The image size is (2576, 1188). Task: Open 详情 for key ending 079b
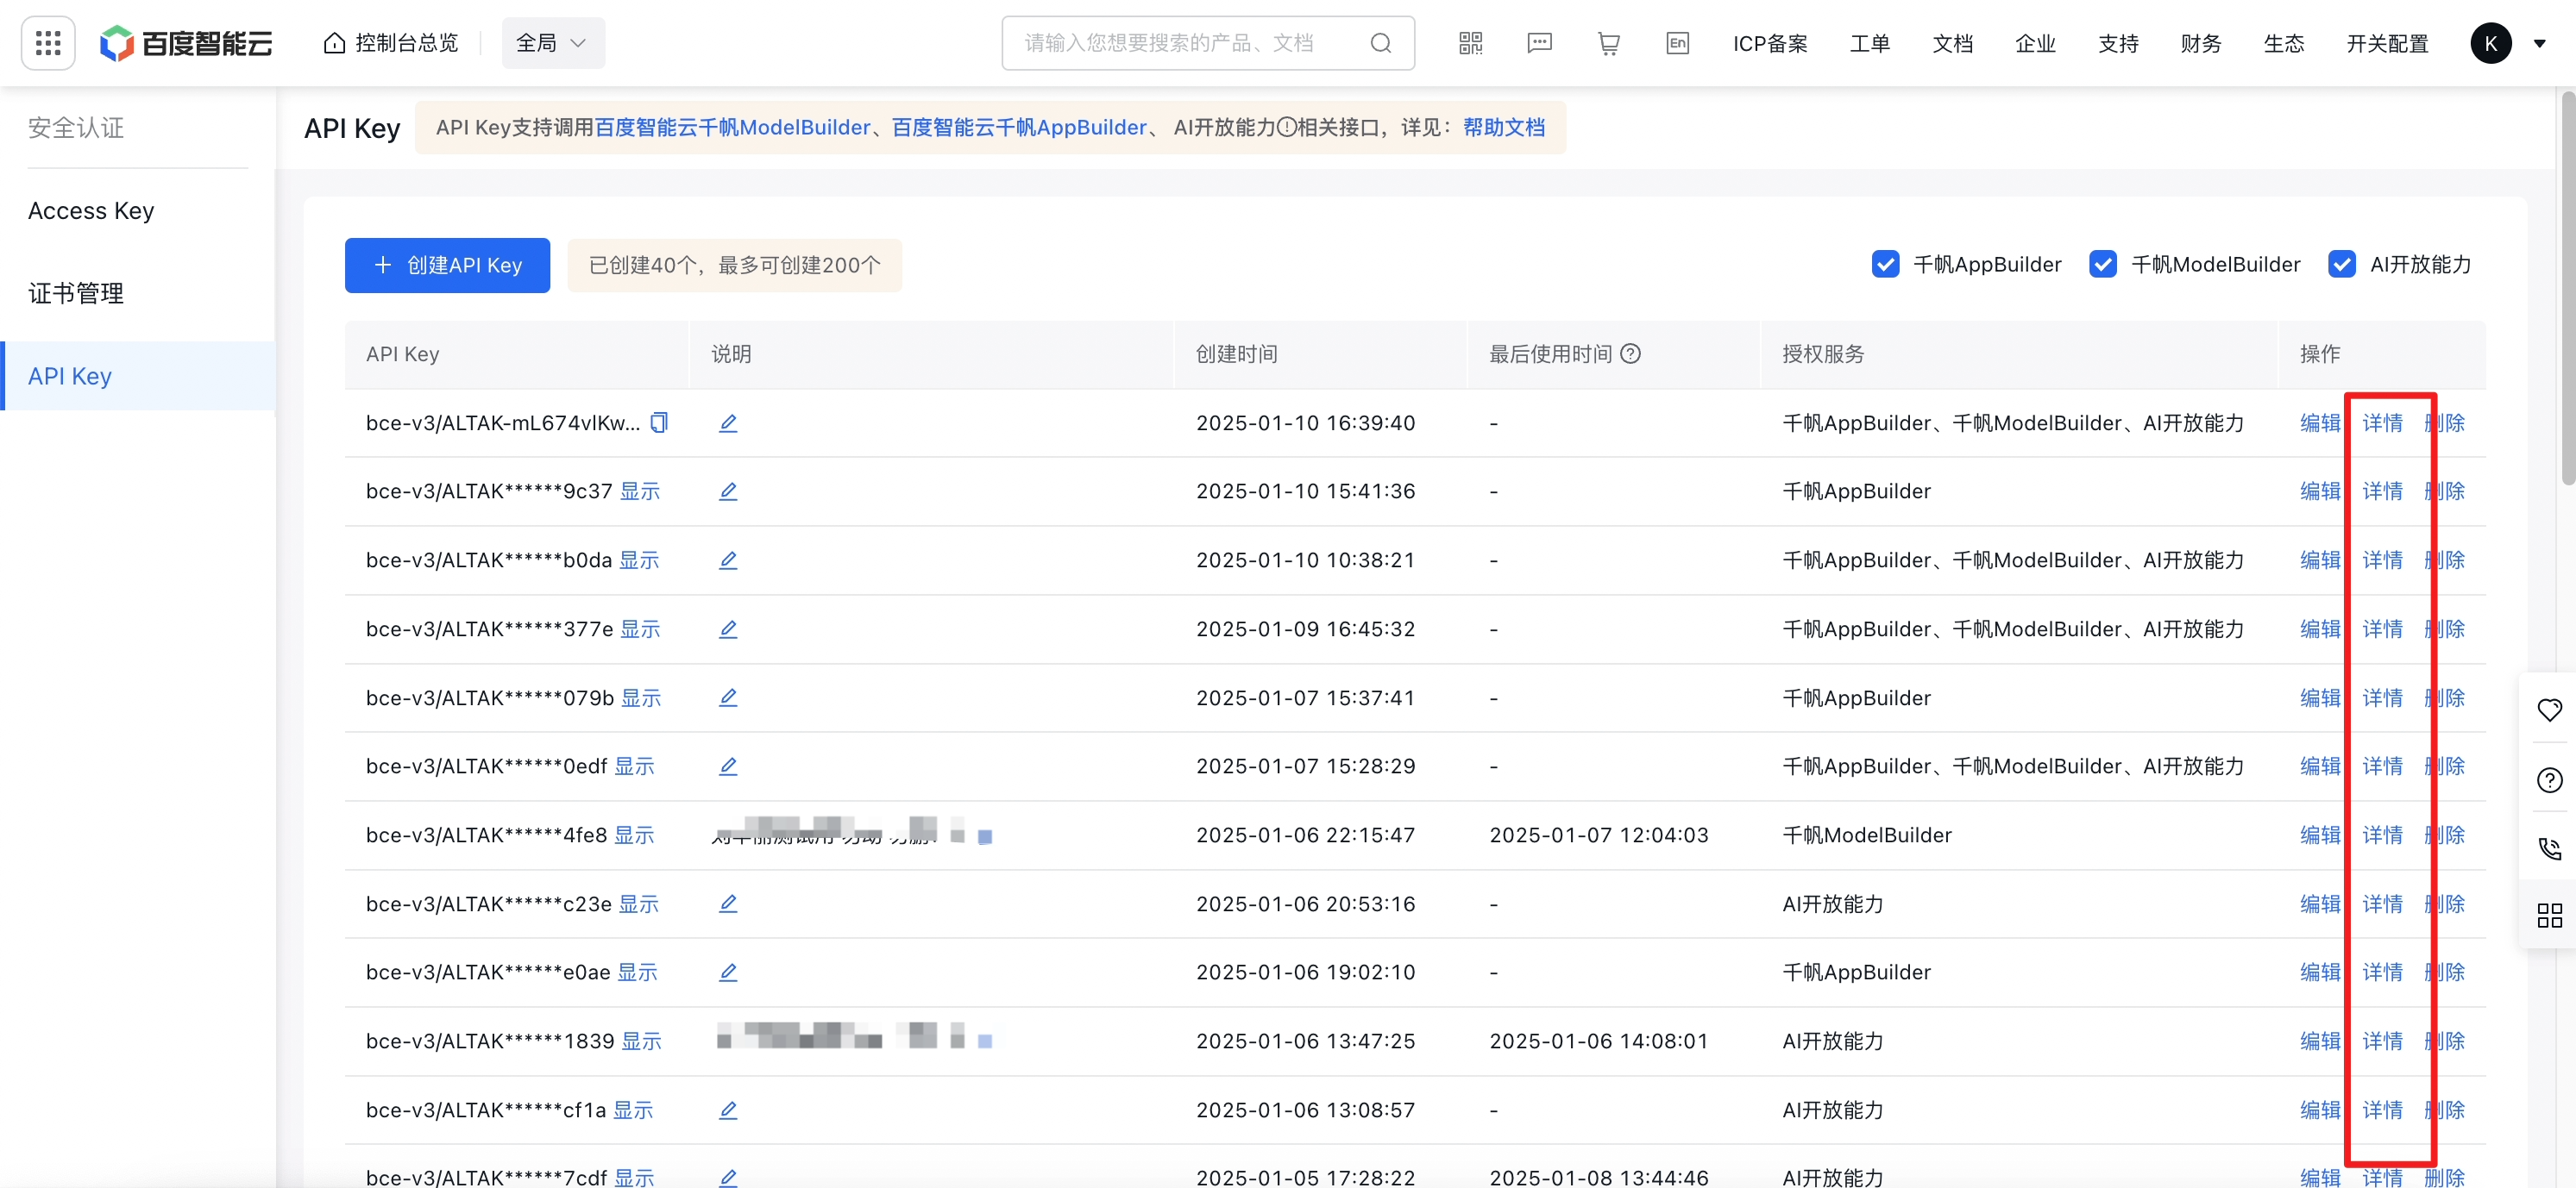[x=2382, y=697]
